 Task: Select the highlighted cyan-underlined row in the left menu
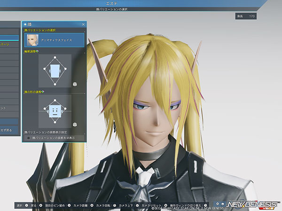pos(9,38)
